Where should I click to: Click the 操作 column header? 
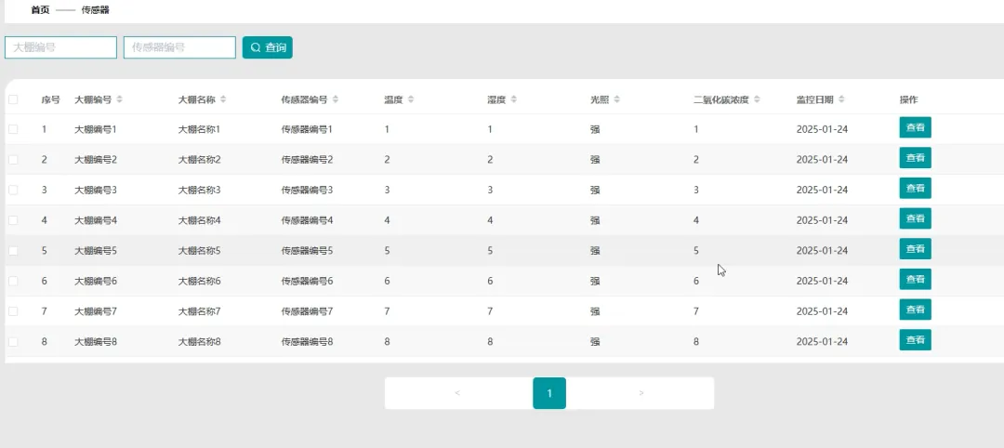908,99
